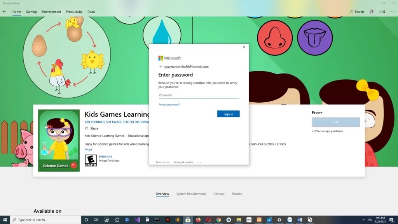
Task: Open XAMPP from taskbar
Action: click(259, 220)
